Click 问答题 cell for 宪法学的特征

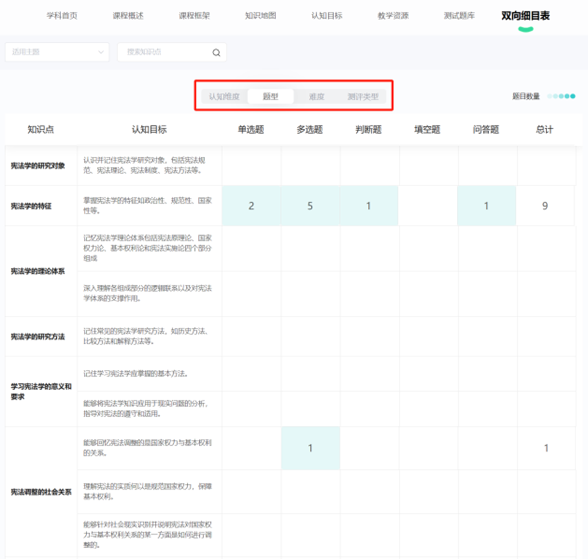[x=486, y=206]
